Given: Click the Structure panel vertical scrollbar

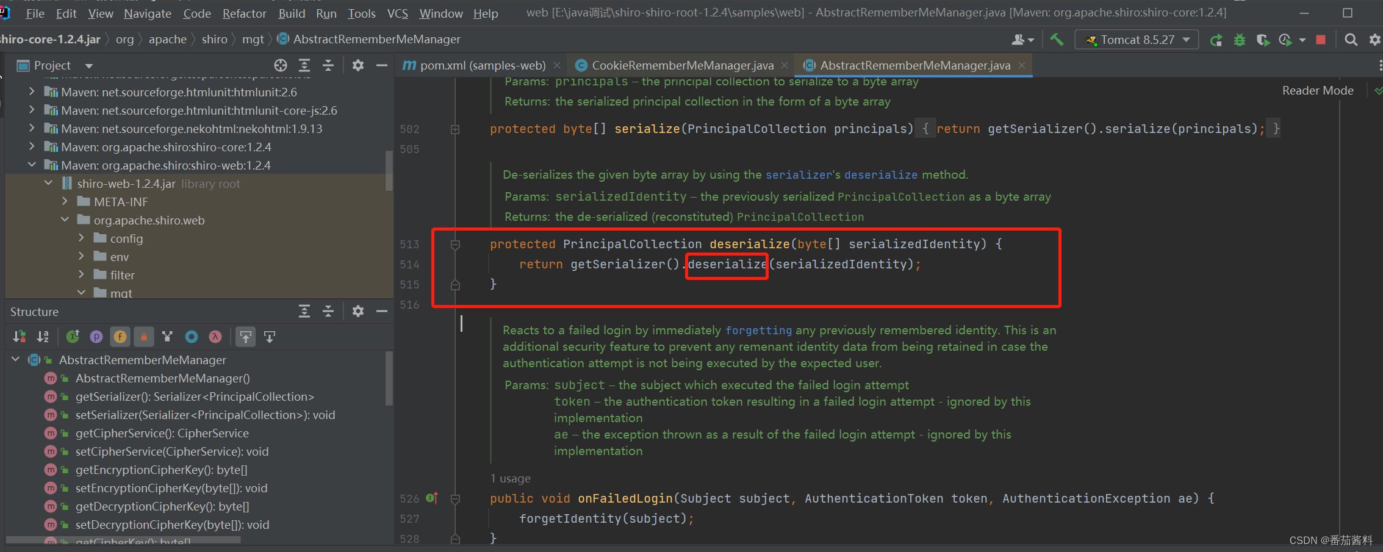Looking at the screenshot, I should (389, 378).
